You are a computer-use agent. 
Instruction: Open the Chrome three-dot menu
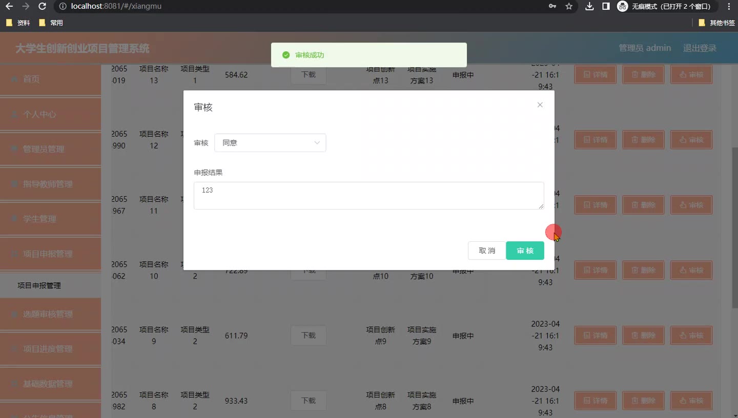click(x=729, y=7)
